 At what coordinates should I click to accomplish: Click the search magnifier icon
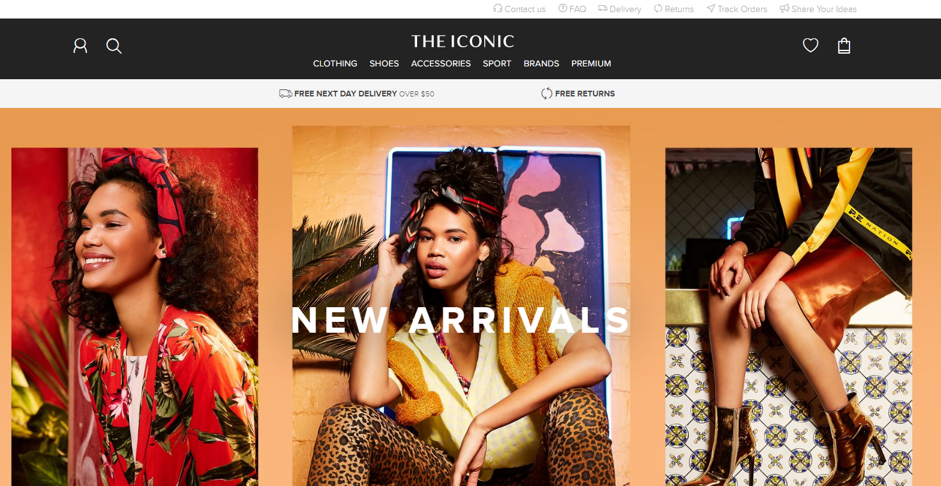[114, 46]
